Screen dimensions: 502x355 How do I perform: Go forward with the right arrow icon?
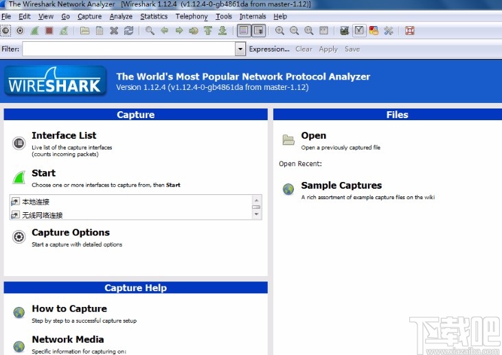179,31
